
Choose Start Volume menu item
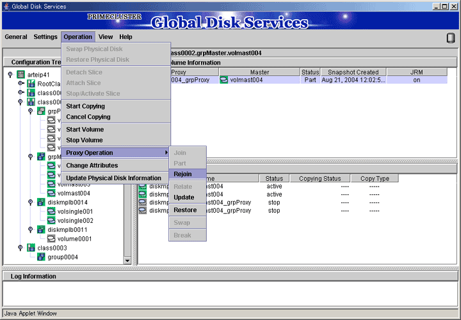116,130
